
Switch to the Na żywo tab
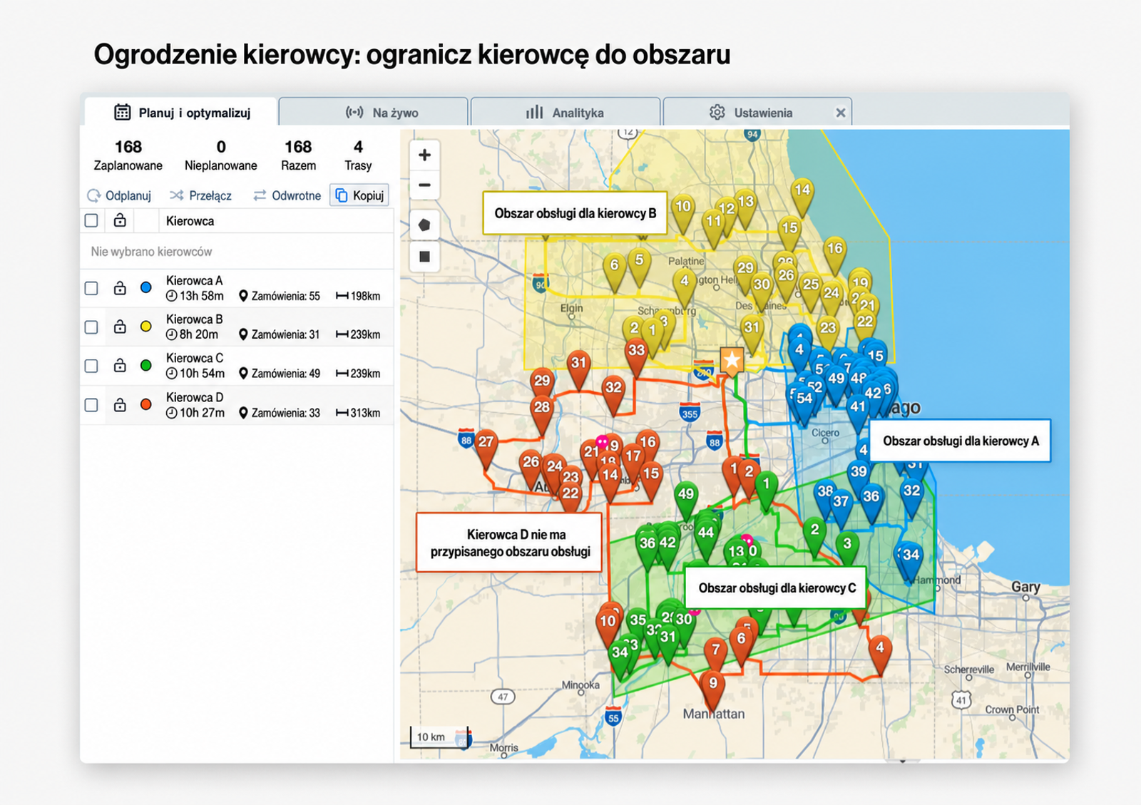(x=373, y=113)
